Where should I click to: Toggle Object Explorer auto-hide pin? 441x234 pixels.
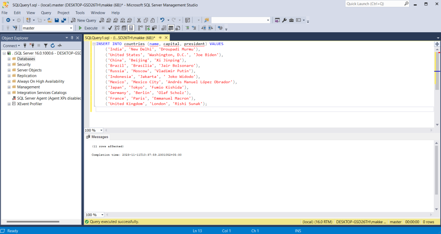(x=72, y=38)
